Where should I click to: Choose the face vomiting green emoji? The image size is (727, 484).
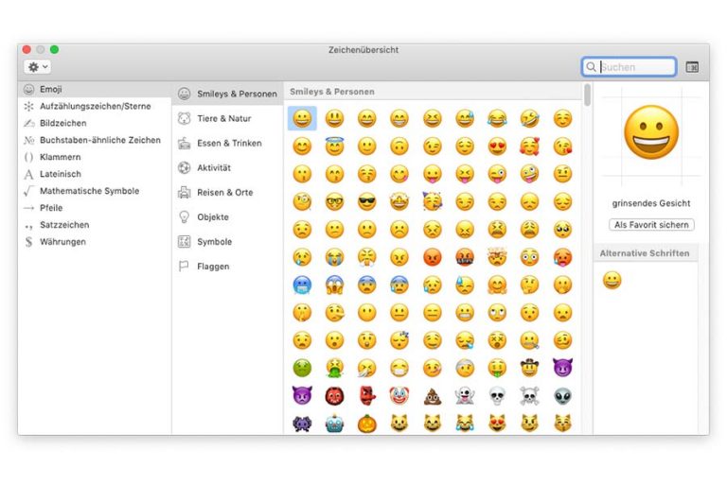pyautogui.click(x=334, y=369)
